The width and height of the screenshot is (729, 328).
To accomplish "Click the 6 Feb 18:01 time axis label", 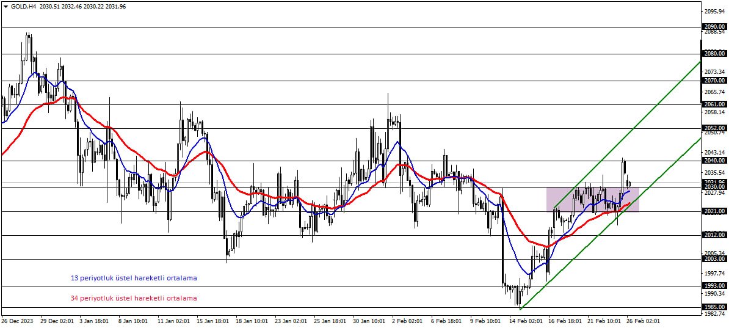I will click(x=446, y=321).
